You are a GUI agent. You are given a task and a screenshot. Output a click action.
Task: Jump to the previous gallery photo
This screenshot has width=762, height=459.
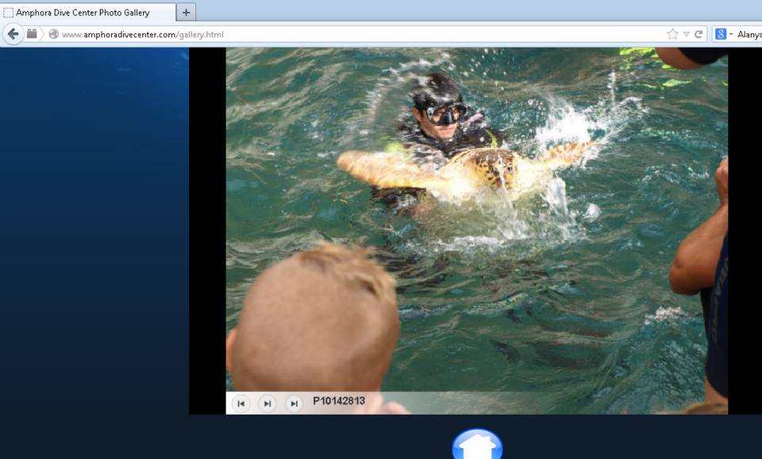pos(241,404)
